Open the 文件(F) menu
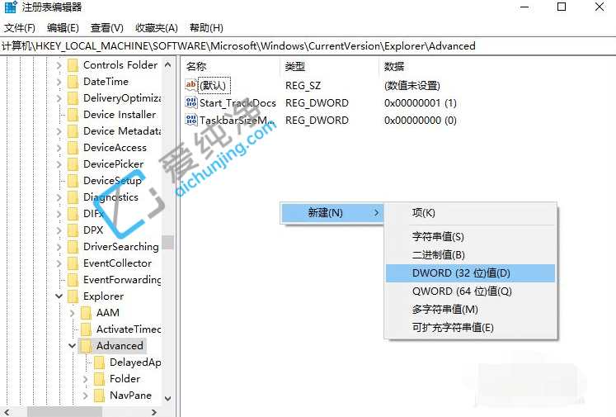 20,28
